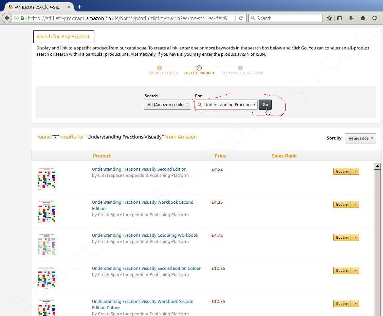Viewport: 383px width, 316px height.
Task: Expand Get link arrow for Second Edition Colour
Action: point(355,270)
